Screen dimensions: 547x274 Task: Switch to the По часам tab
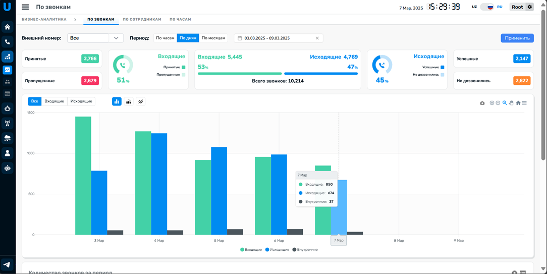180,19
